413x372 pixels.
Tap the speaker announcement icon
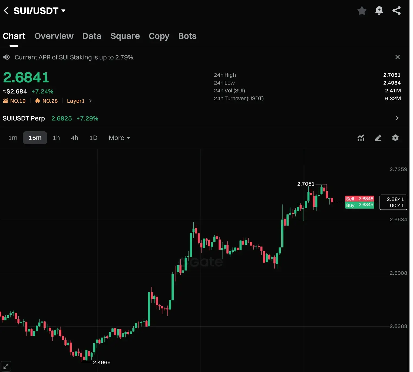point(6,57)
